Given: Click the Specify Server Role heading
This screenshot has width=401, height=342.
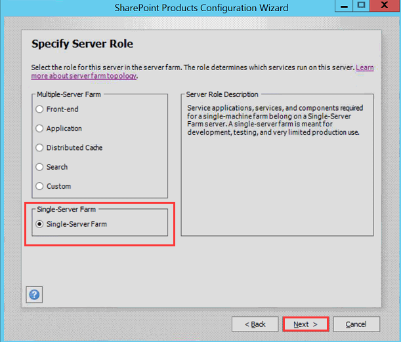Looking at the screenshot, I should click(82, 44).
